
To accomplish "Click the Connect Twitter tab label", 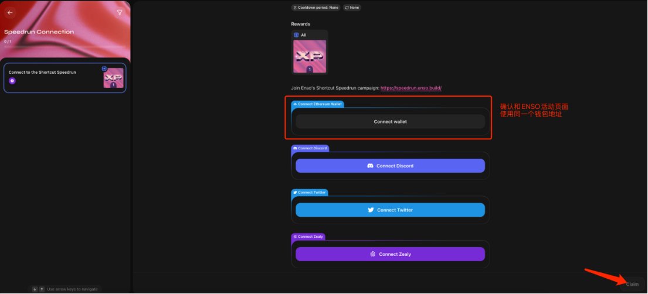I will [310, 193].
